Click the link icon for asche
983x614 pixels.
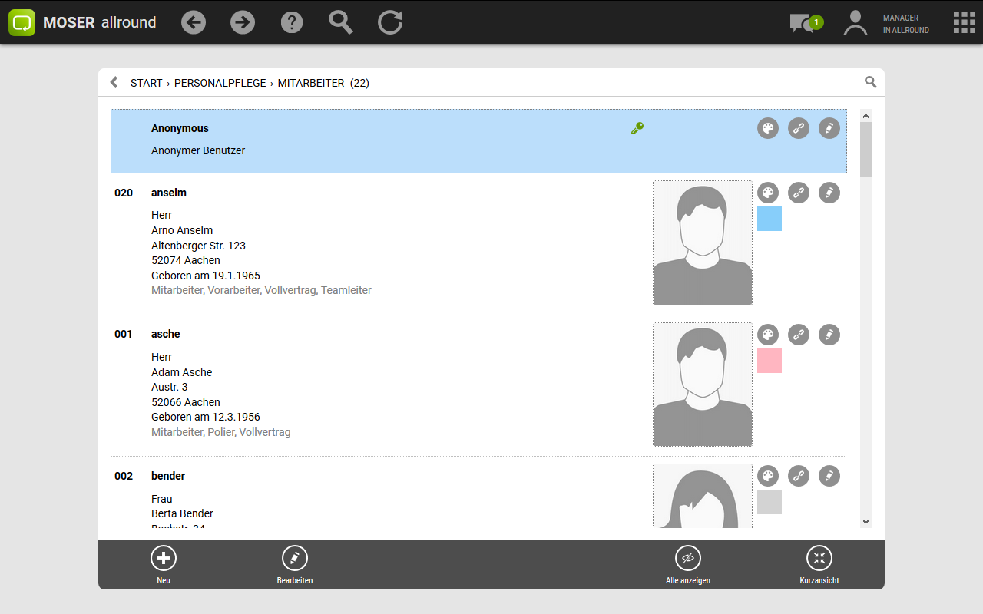click(x=799, y=335)
